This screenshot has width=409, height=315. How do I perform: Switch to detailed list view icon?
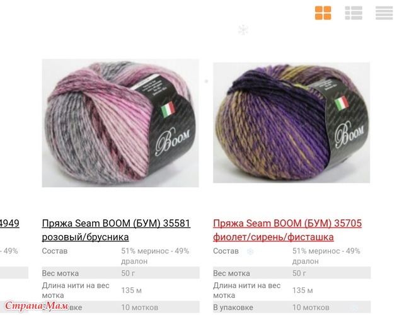point(354,13)
